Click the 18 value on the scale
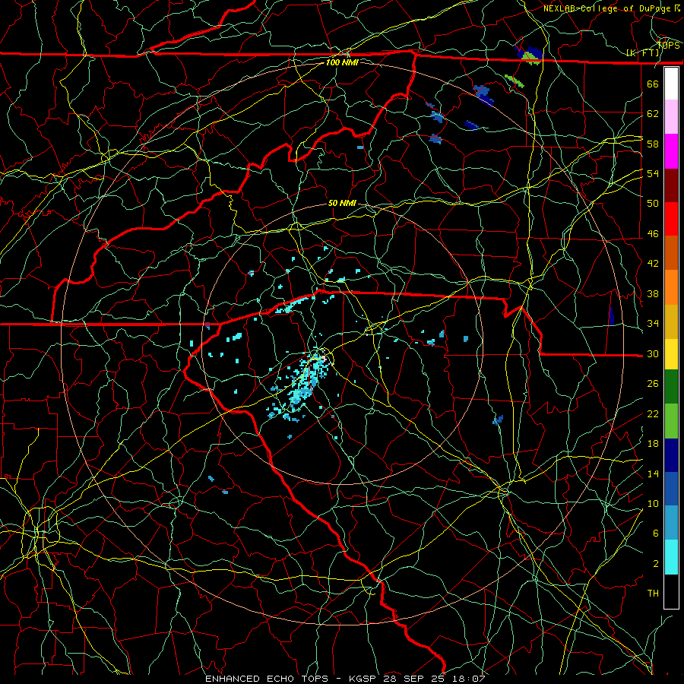Viewport: 684px width, 684px height. click(653, 444)
